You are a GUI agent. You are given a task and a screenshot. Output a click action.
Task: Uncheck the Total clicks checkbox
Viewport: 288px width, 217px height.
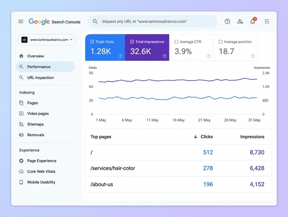click(92, 42)
